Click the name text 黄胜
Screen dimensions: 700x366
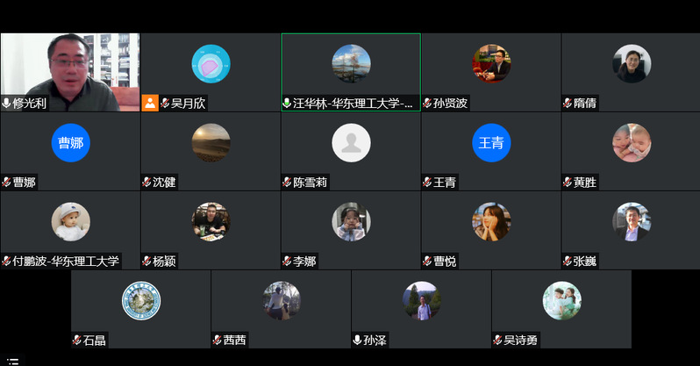(585, 183)
